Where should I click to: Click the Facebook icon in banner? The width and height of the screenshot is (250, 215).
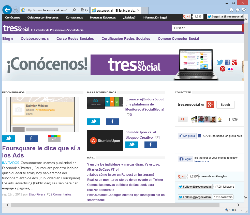pyautogui.click(x=228, y=62)
